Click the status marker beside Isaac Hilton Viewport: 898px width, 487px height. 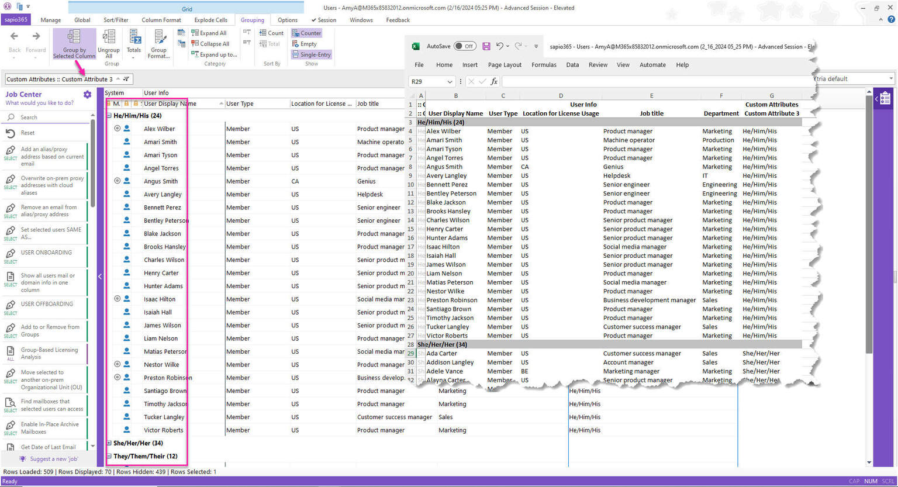click(x=117, y=299)
